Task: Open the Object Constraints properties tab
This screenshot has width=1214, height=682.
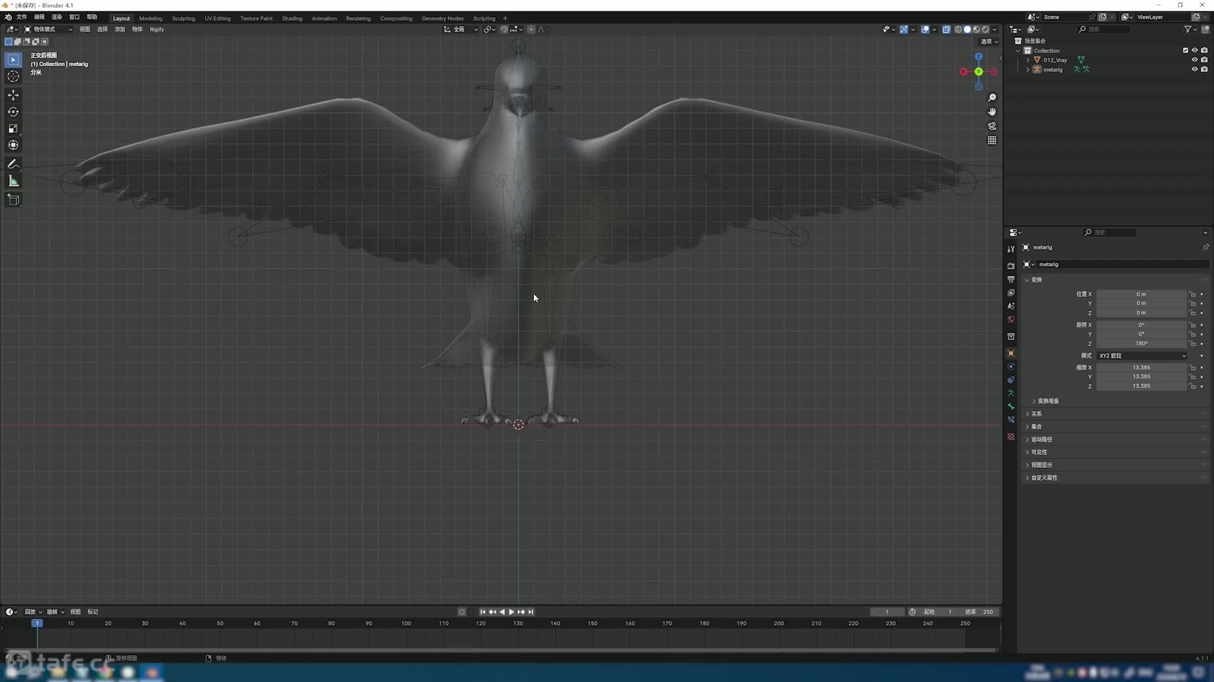Action: coord(1011,380)
